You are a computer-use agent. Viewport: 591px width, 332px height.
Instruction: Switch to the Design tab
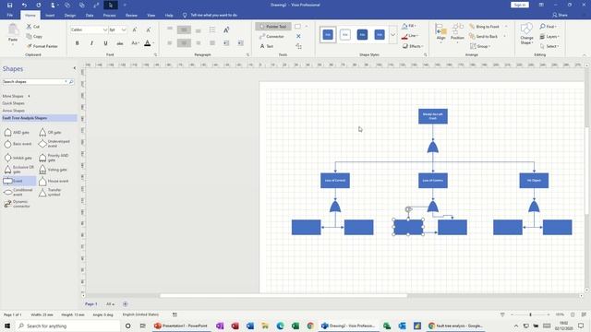pos(70,15)
